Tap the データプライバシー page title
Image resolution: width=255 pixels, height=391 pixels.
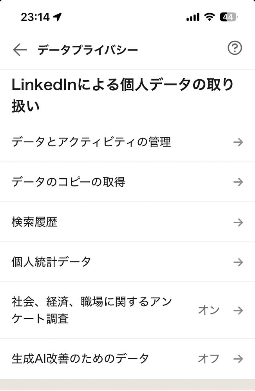pos(88,50)
